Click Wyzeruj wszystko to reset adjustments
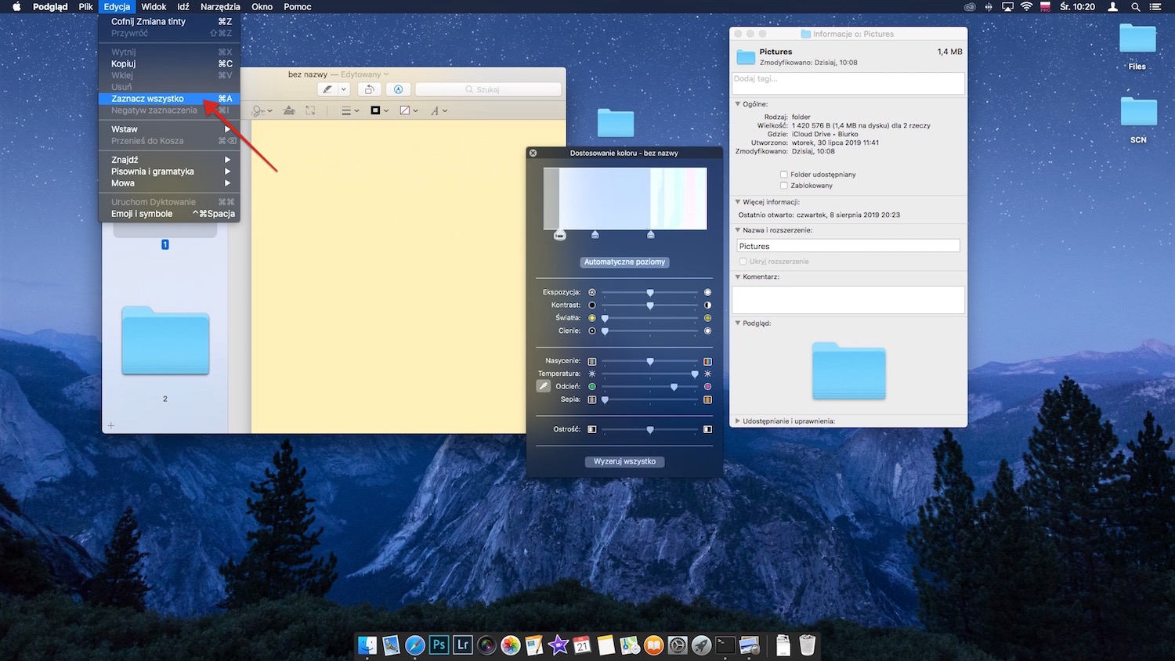Image resolution: width=1175 pixels, height=661 pixels. click(624, 461)
